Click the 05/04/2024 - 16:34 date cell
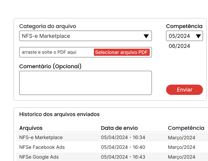 coord(123,137)
